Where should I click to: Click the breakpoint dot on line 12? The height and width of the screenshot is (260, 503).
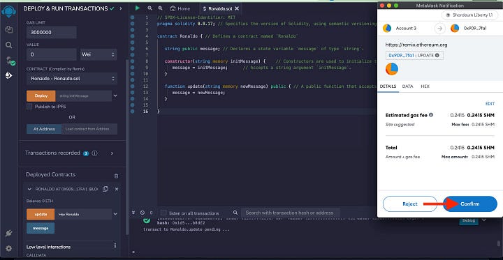(132, 86)
